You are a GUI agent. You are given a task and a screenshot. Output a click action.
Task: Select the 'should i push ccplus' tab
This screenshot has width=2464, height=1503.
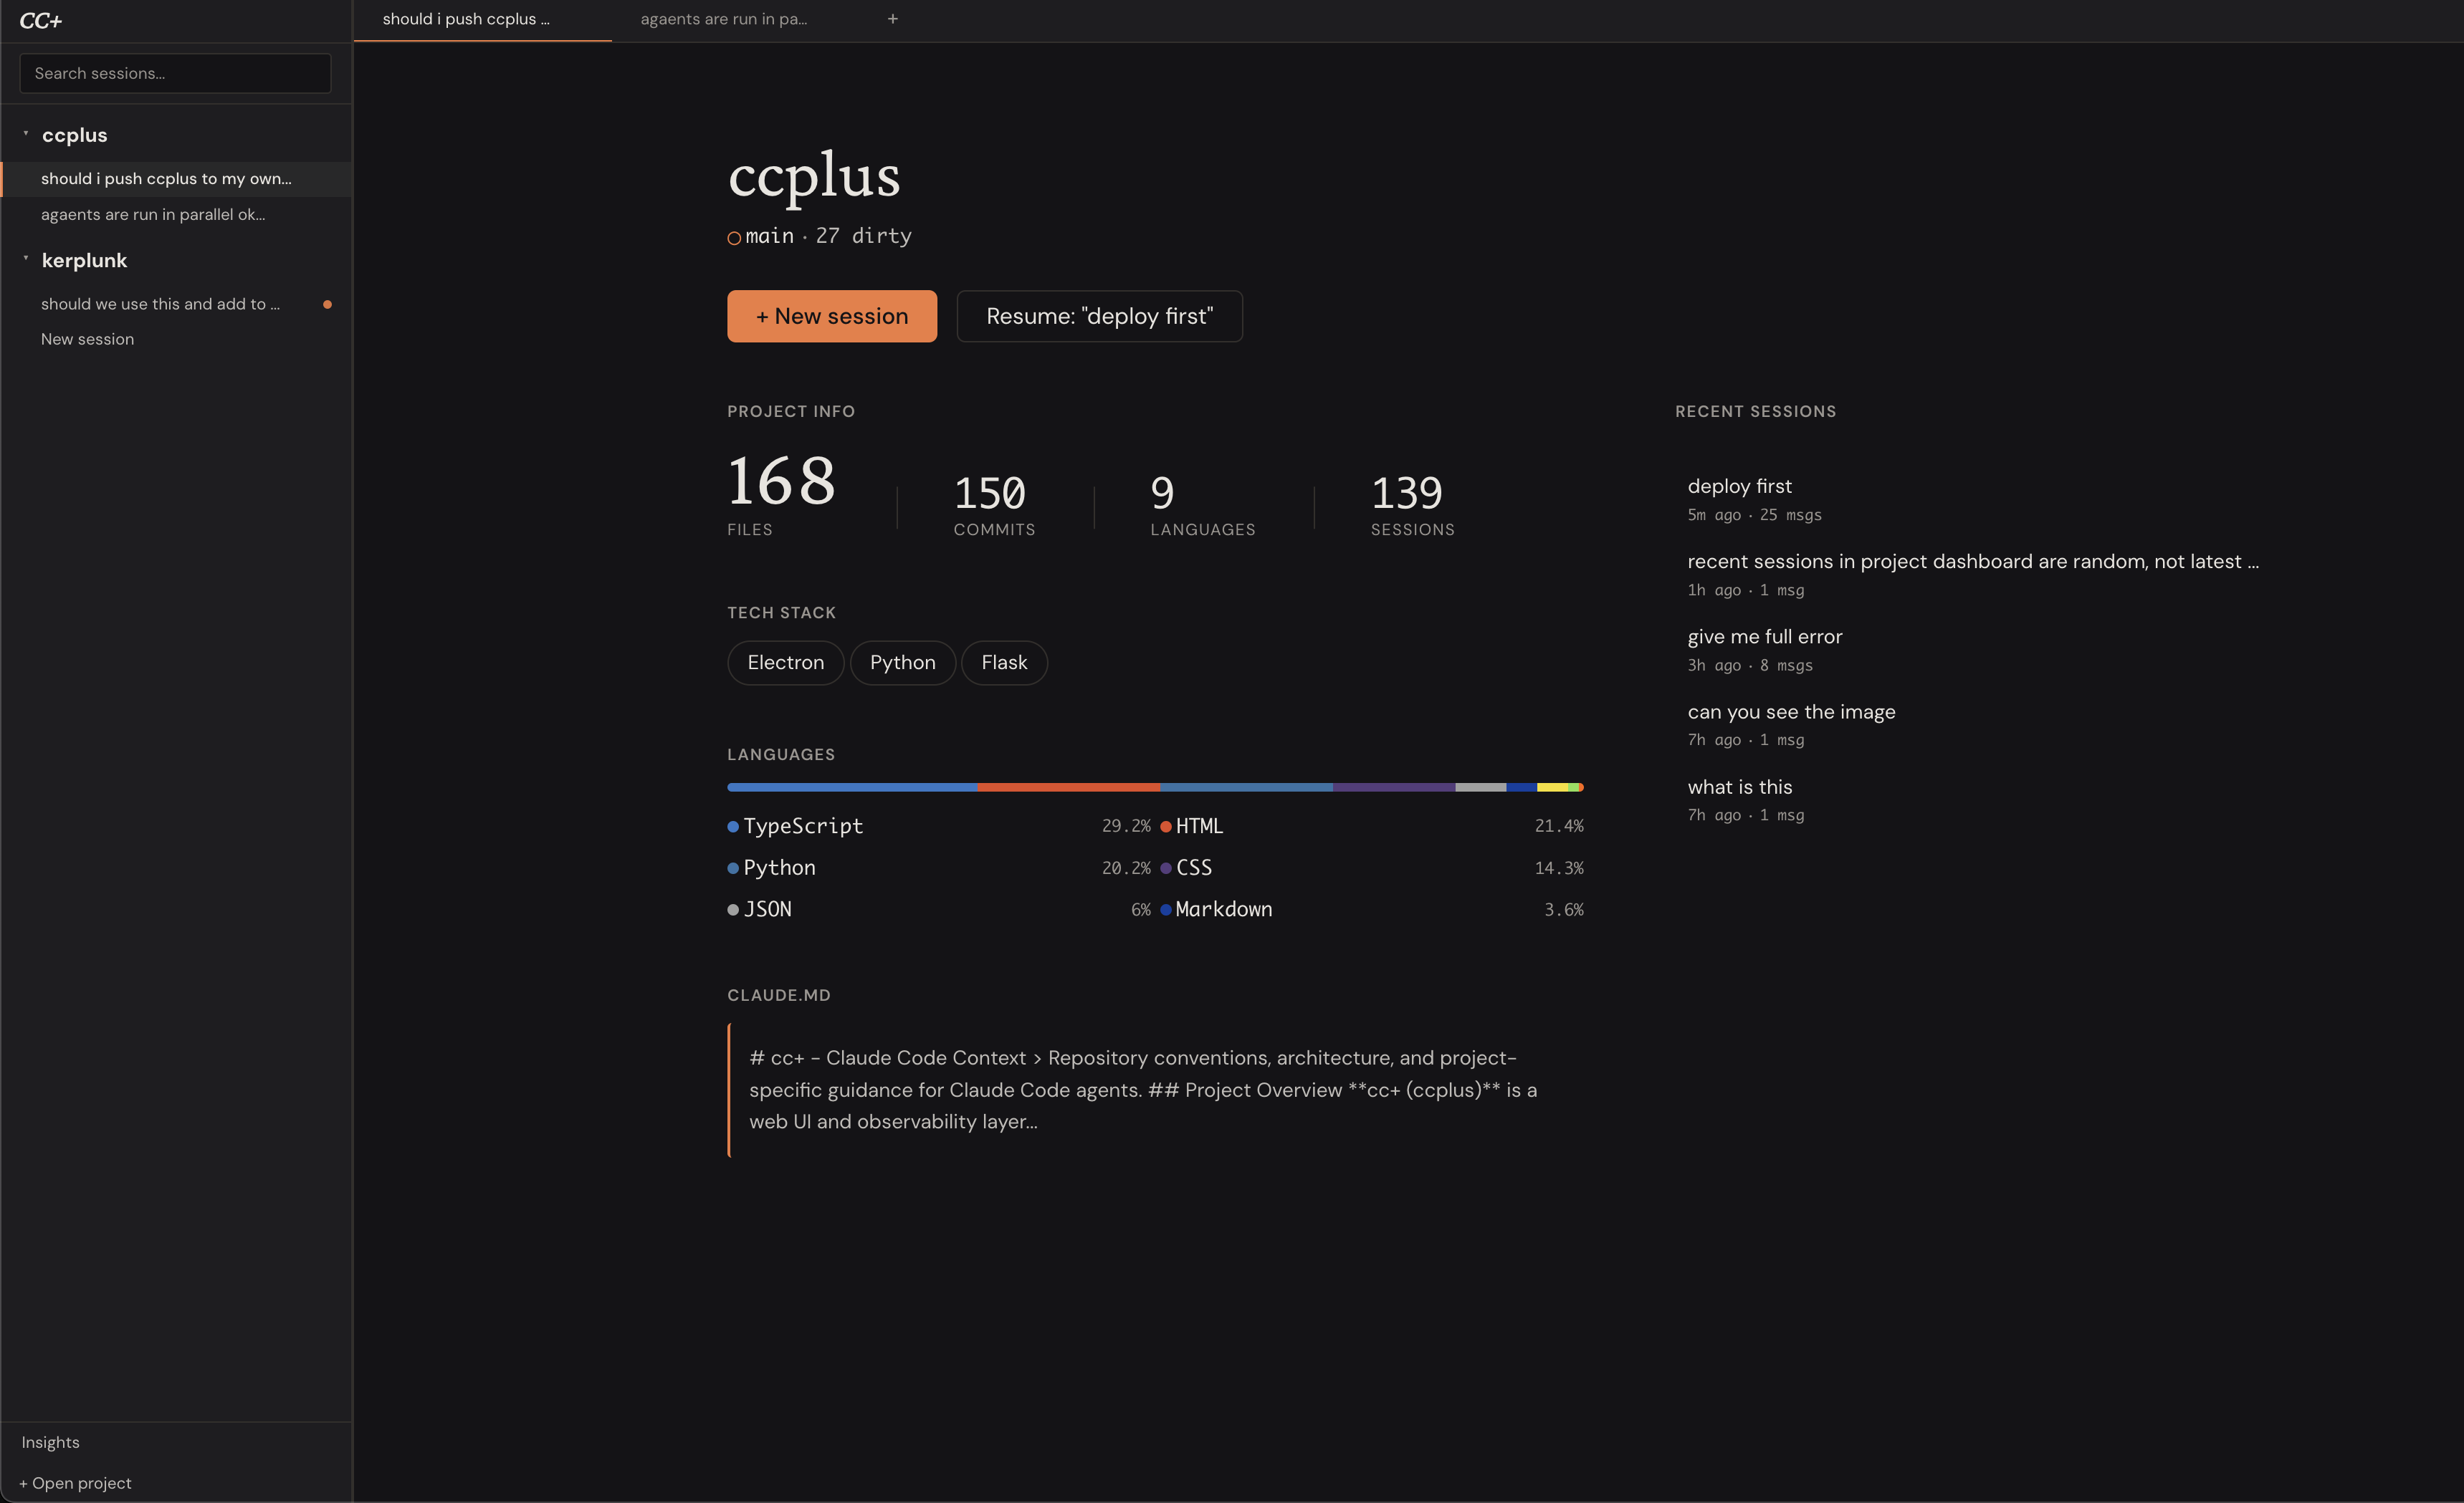pyautogui.click(x=466, y=18)
